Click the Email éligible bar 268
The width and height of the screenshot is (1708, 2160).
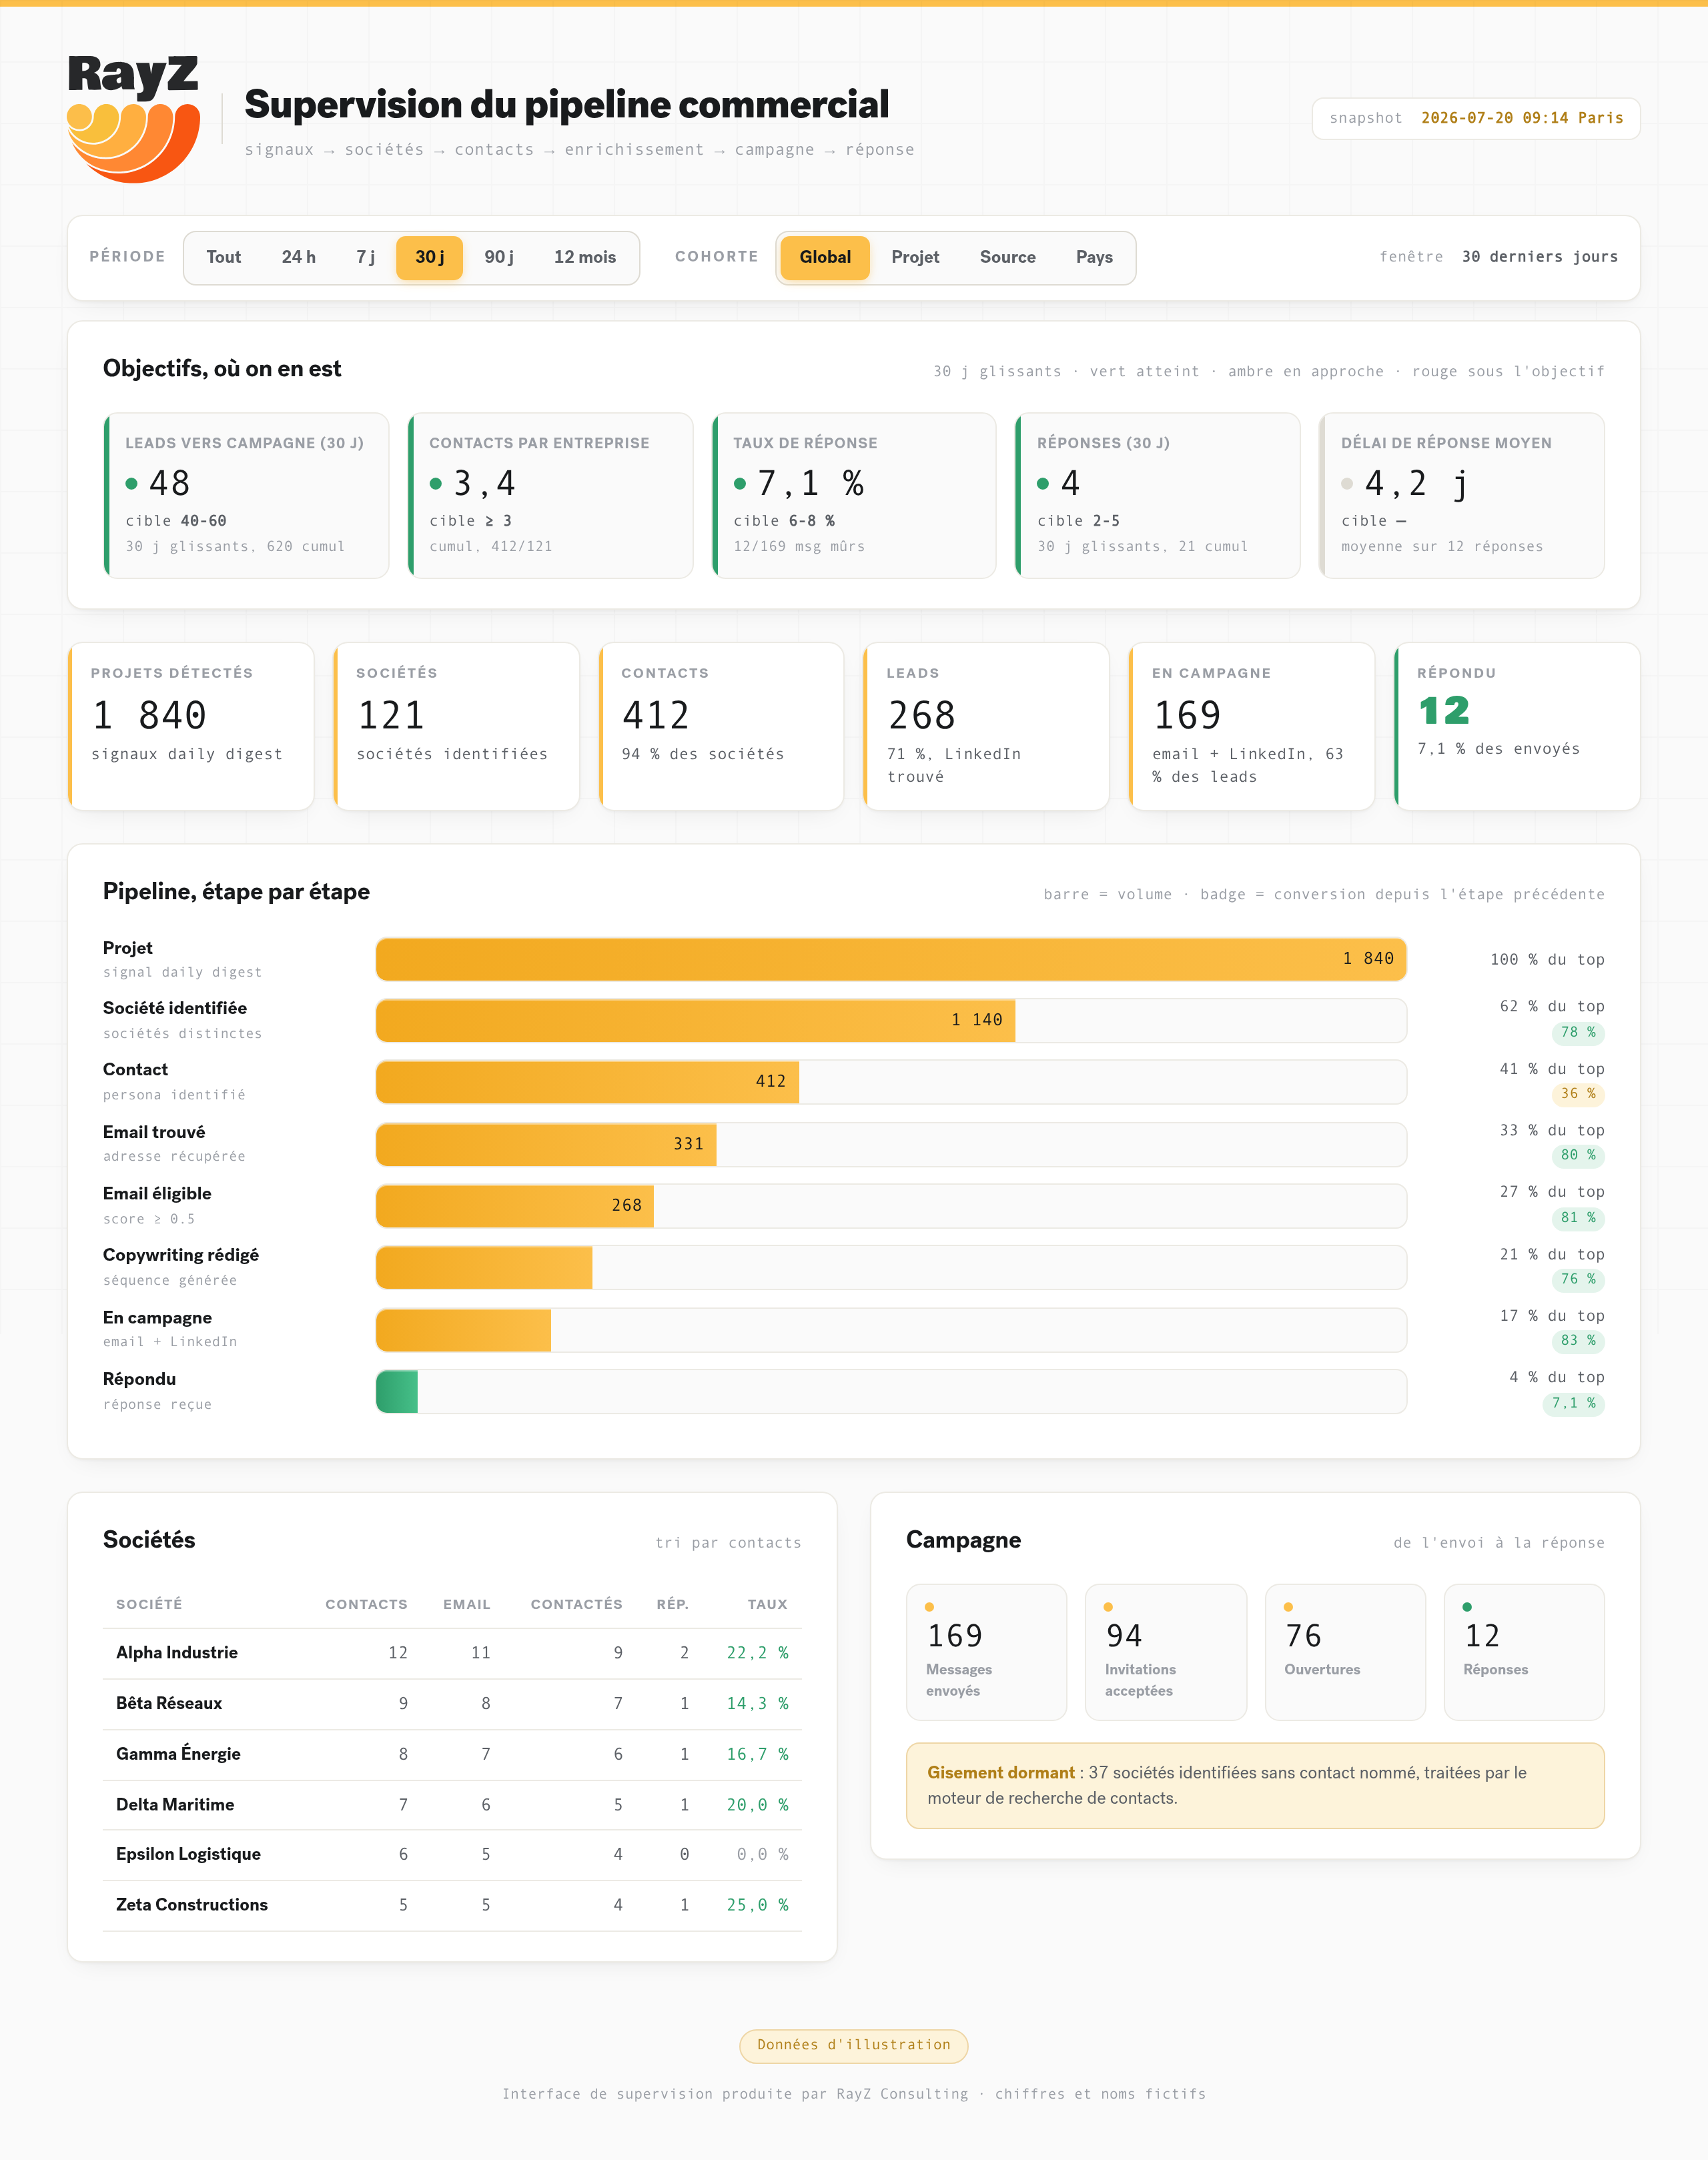pyautogui.click(x=515, y=1206)
